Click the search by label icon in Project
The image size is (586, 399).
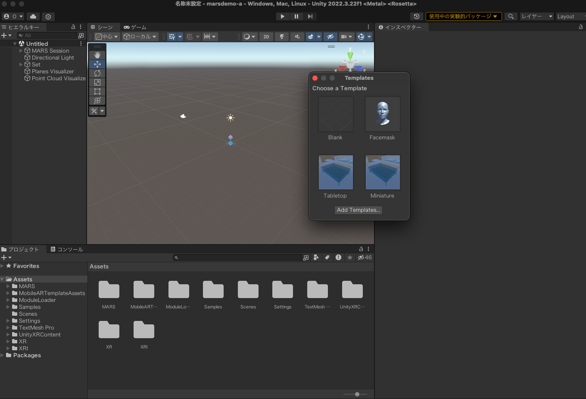point(327,258)
